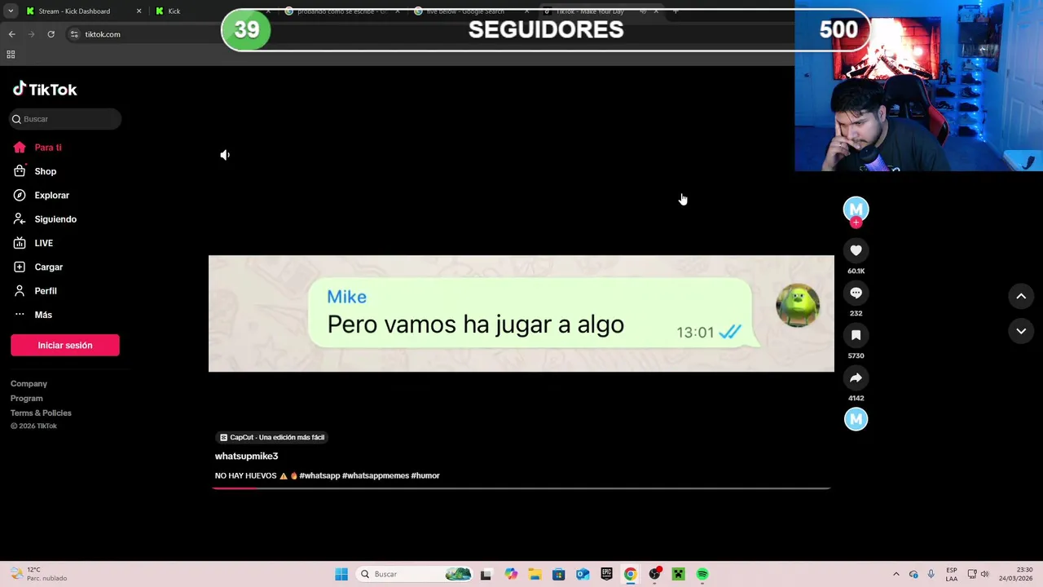
Task: Follow creator via the red plus badge
Action: click(856, 223)
